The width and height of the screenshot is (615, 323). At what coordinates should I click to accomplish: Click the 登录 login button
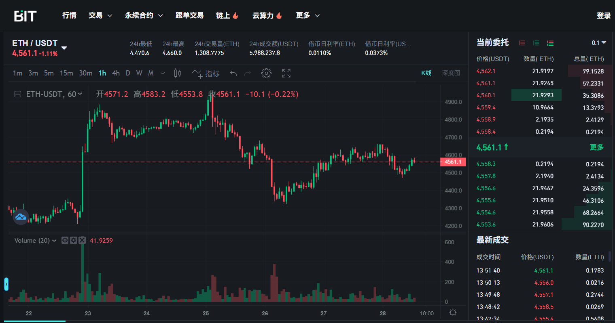(x=603, y=16)
